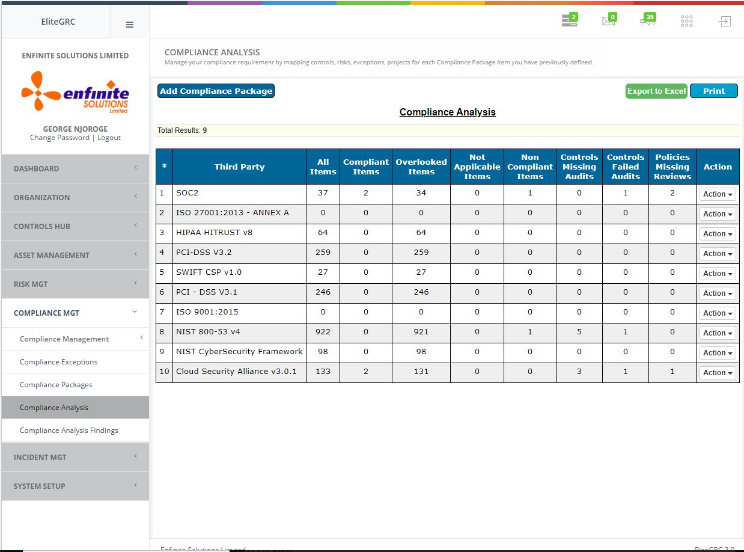Click the NIST CyberSecurity Framework cell
The image size is (744, 552).
tap(240, 352)
